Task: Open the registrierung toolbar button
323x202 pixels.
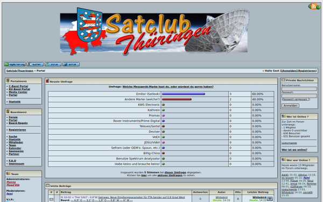Action: [15, 64]
